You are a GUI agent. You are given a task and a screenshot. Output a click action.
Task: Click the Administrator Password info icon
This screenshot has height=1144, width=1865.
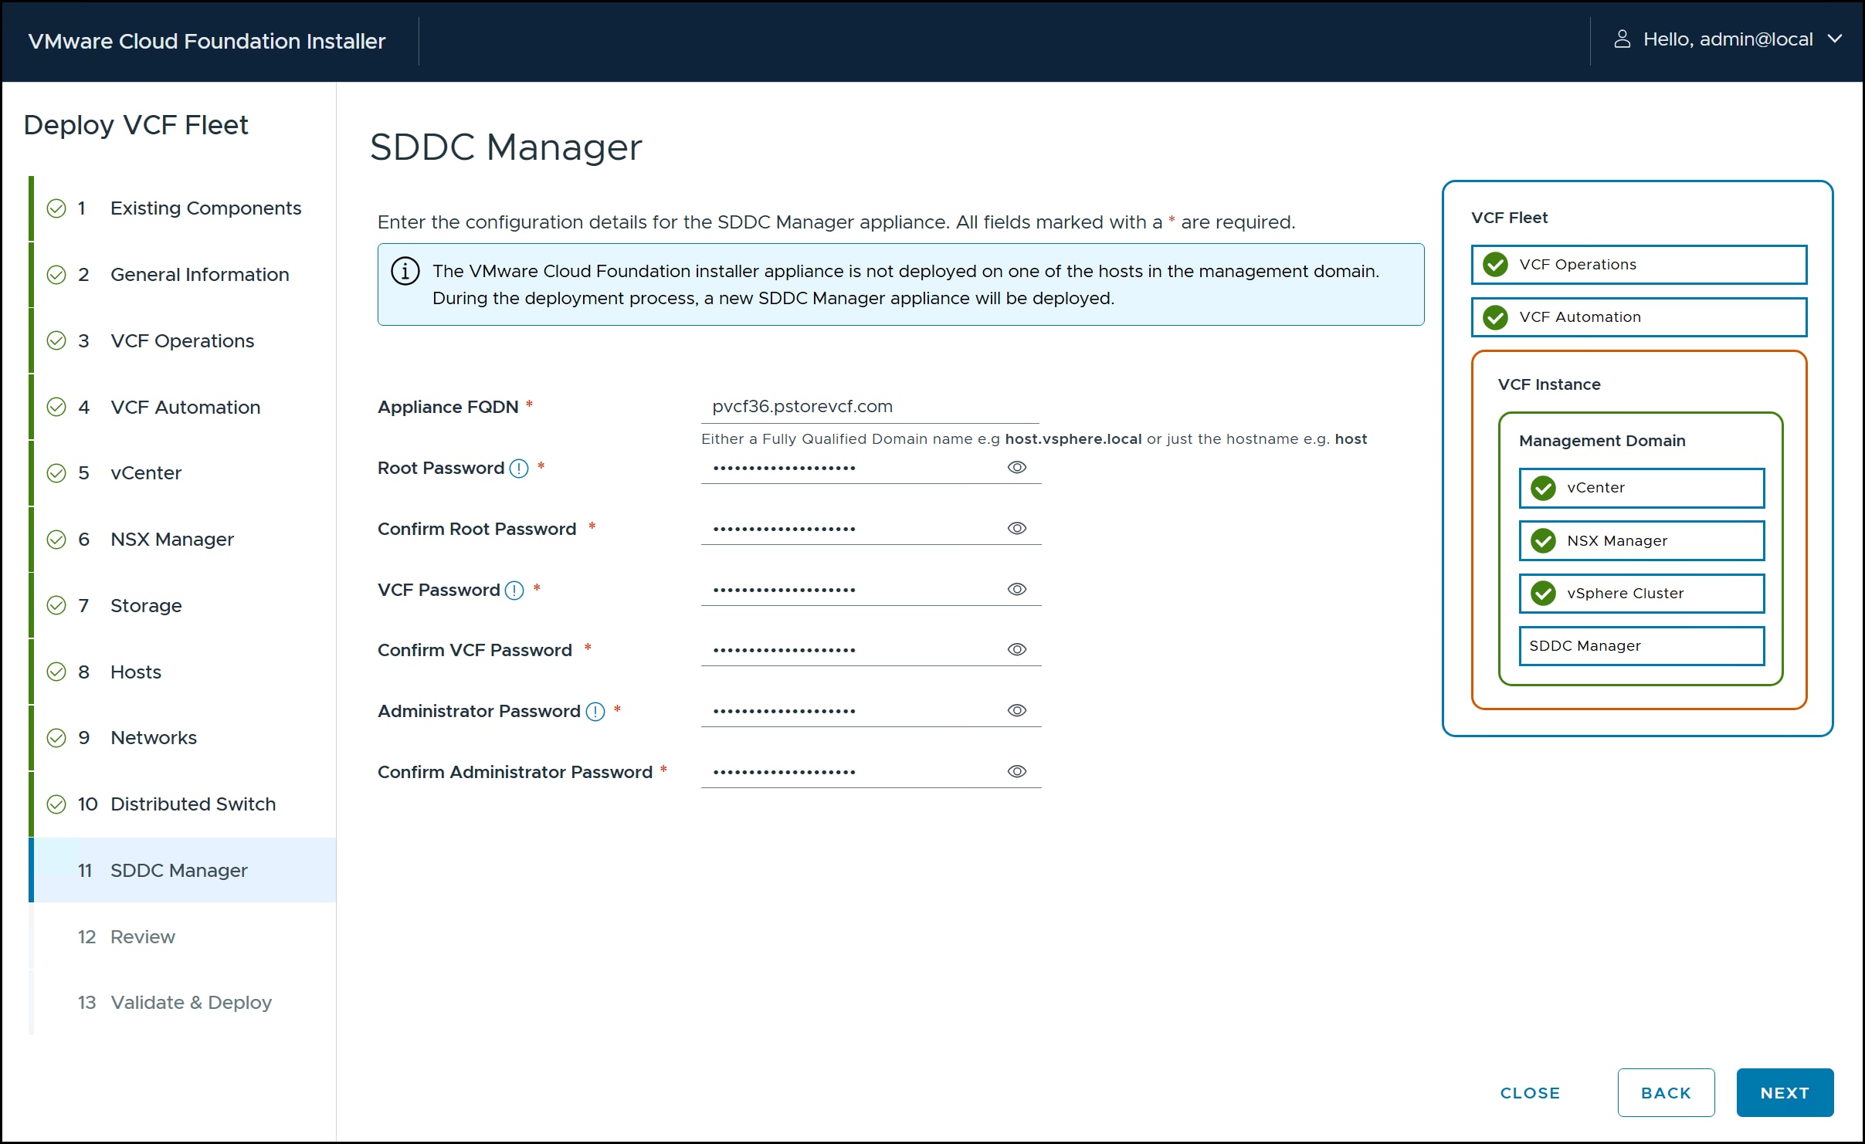point(595,712)
